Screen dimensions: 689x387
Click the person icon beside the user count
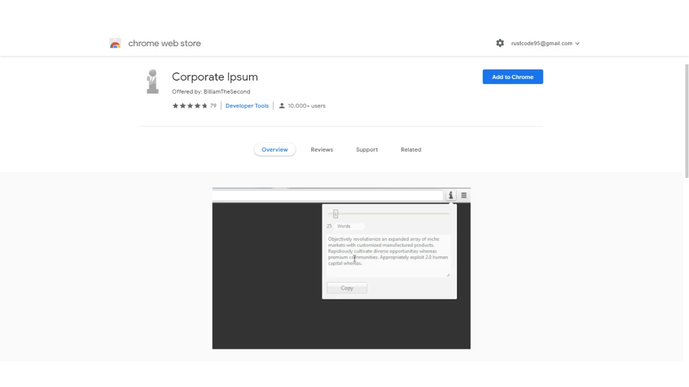tap(282, 105)
